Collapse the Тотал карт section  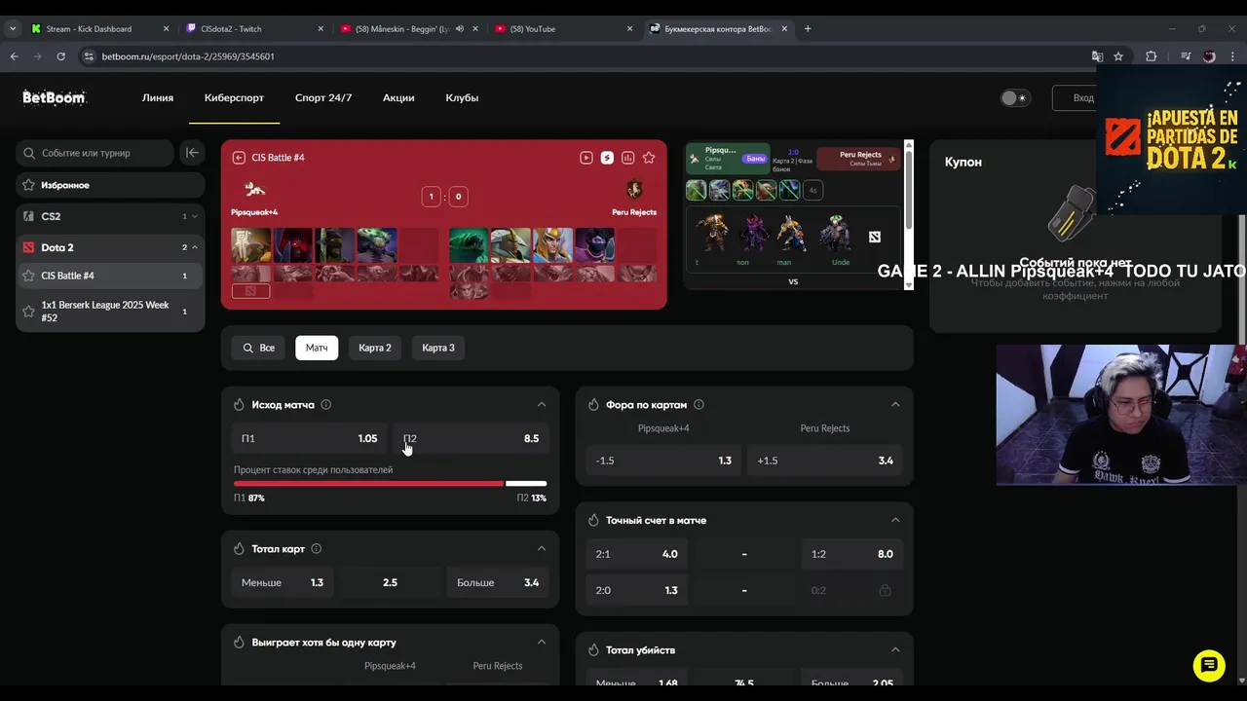coord(542,549)
